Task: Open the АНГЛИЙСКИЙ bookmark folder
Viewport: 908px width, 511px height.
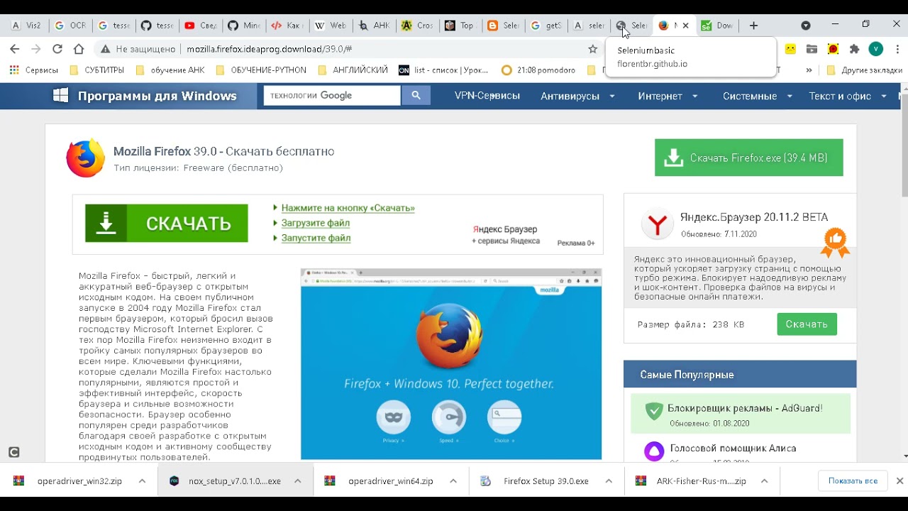Action: (x=353, y=70)
